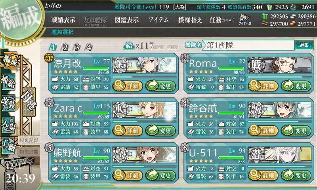Image resolution: width=317 pixels, height=190 pixels.
Task: Click the アイテム屋 item shop icon
Action: [244, 19]
